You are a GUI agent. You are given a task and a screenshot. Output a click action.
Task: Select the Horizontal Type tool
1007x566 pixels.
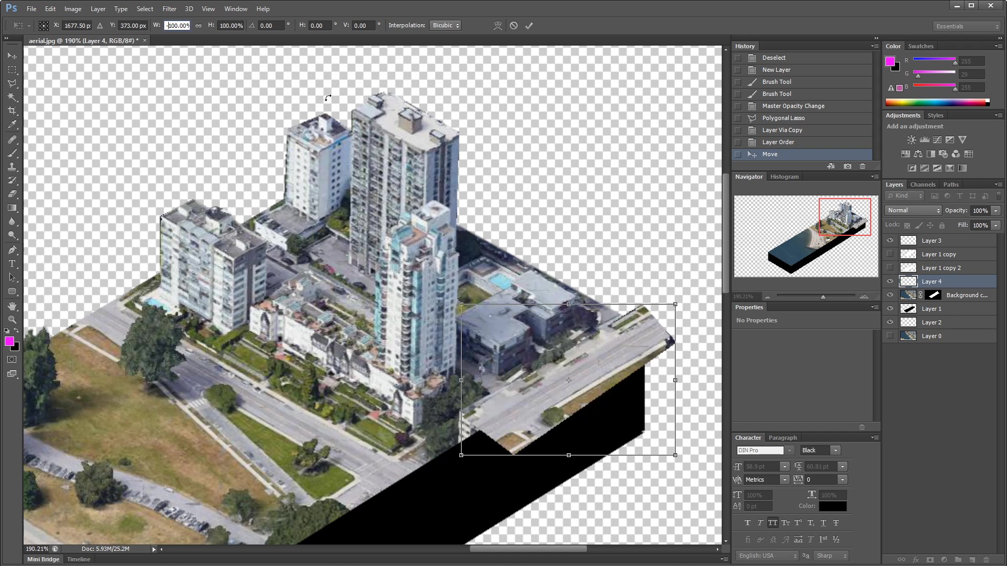click(12, 264)
